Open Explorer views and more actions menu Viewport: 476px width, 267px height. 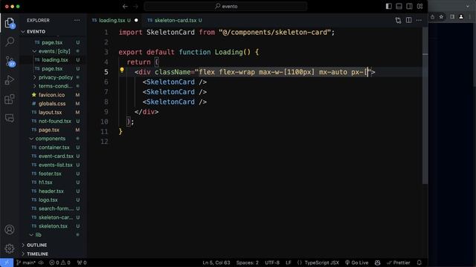[77, 20]
